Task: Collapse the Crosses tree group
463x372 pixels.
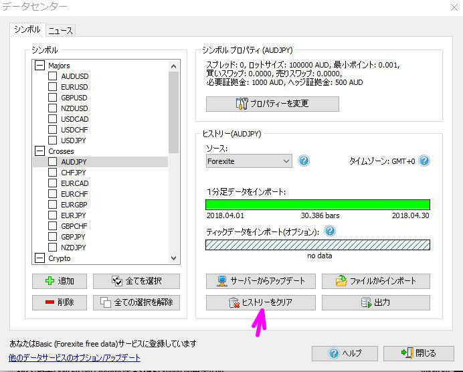Action: tap(39, 151)
